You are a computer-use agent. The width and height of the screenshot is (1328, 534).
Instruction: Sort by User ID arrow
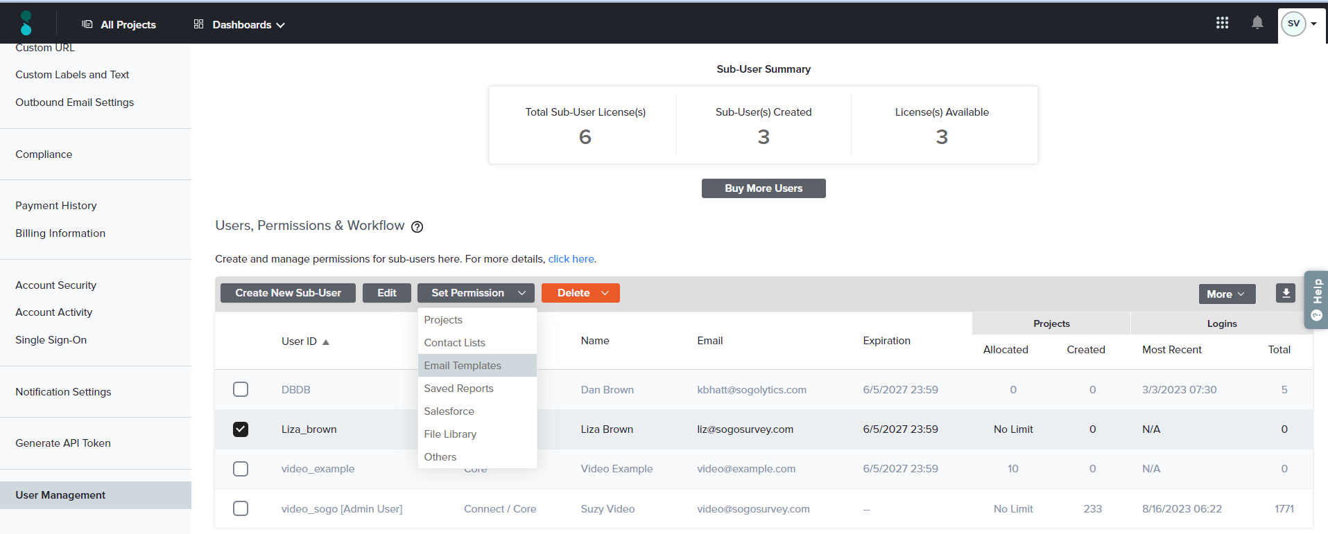pos(326,342)
